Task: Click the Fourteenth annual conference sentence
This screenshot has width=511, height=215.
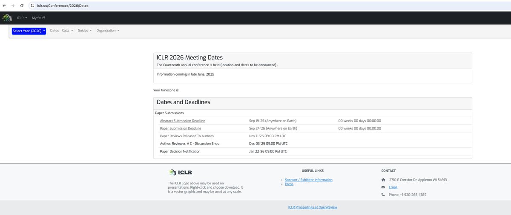Action: point(217,65)
